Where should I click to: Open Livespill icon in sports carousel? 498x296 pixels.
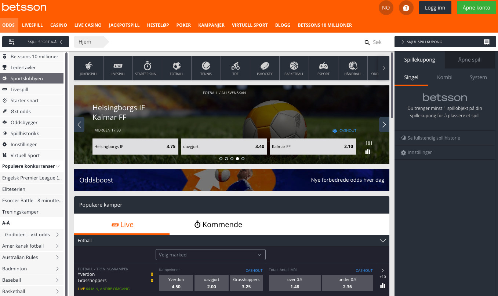[x=118, y=68]
